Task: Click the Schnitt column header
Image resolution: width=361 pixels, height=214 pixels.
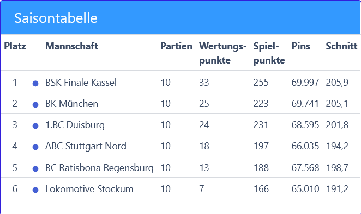Action: [x=341, y=46]
